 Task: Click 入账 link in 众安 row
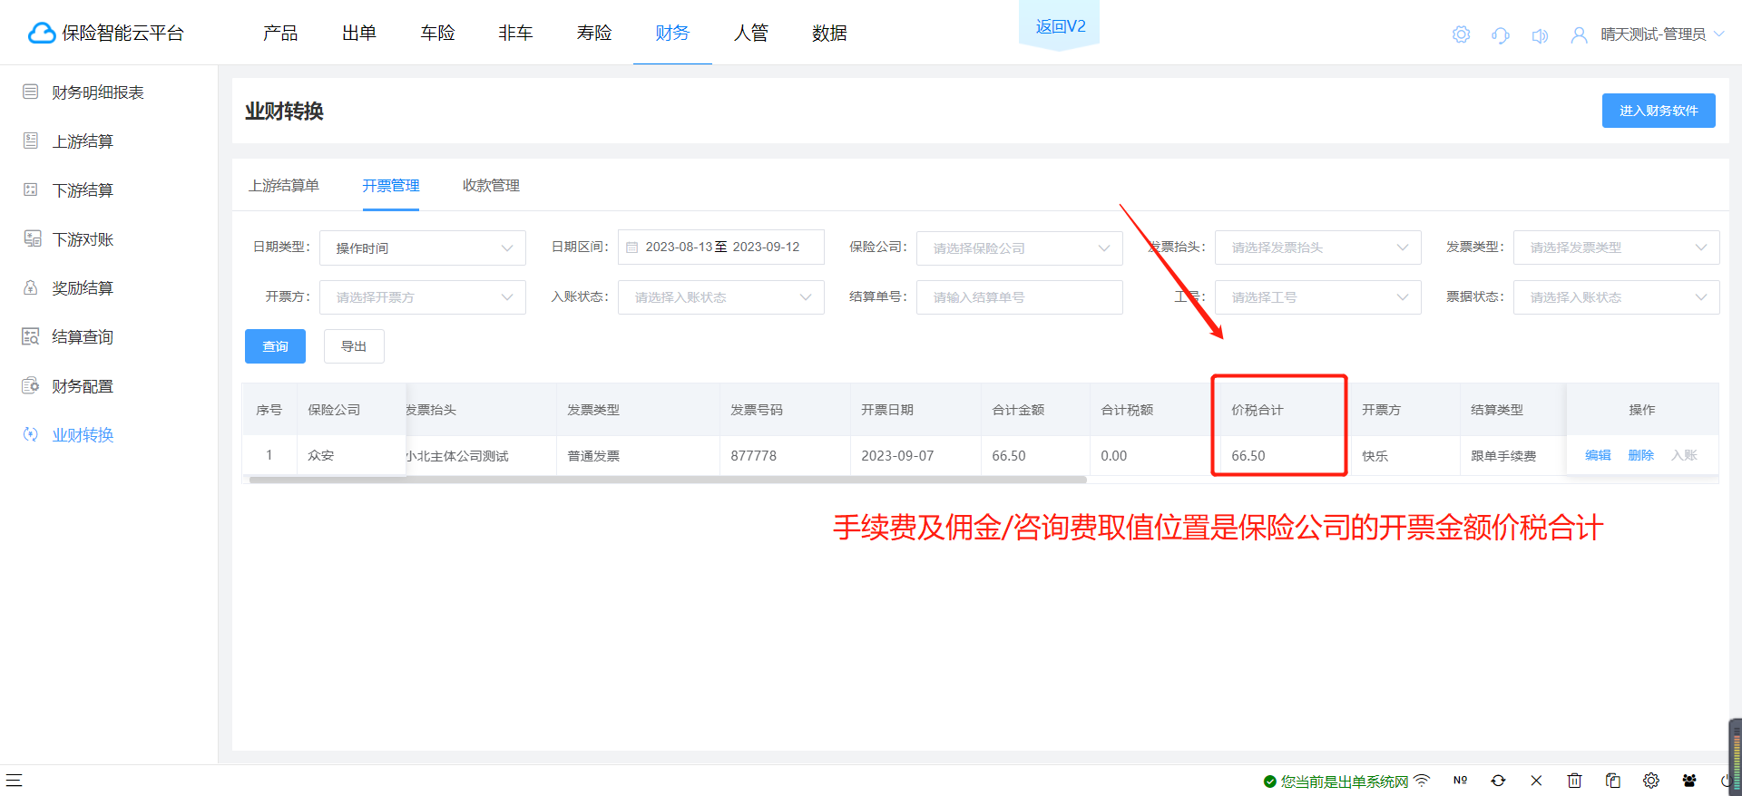point(1684,455)
